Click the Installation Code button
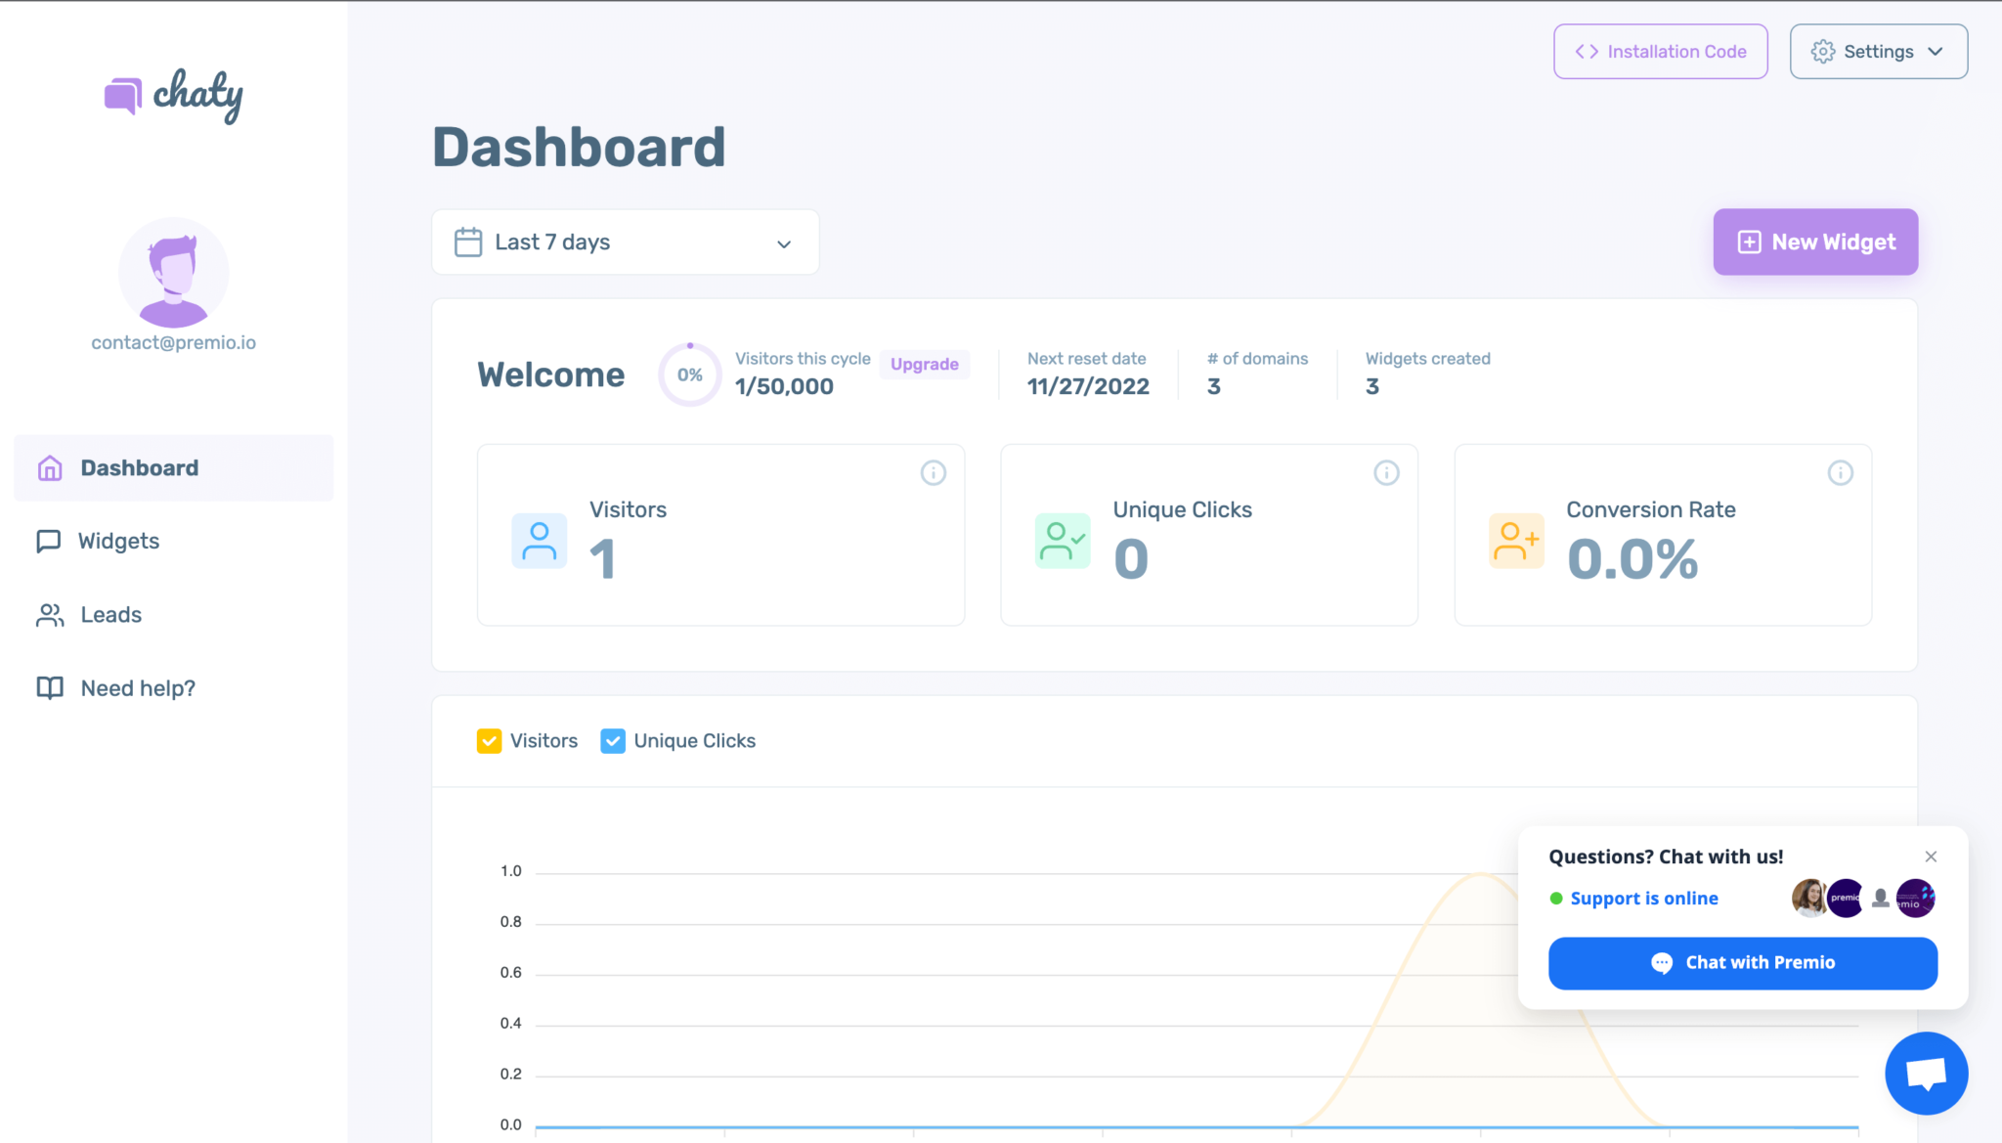 (x=1660, y=52)
